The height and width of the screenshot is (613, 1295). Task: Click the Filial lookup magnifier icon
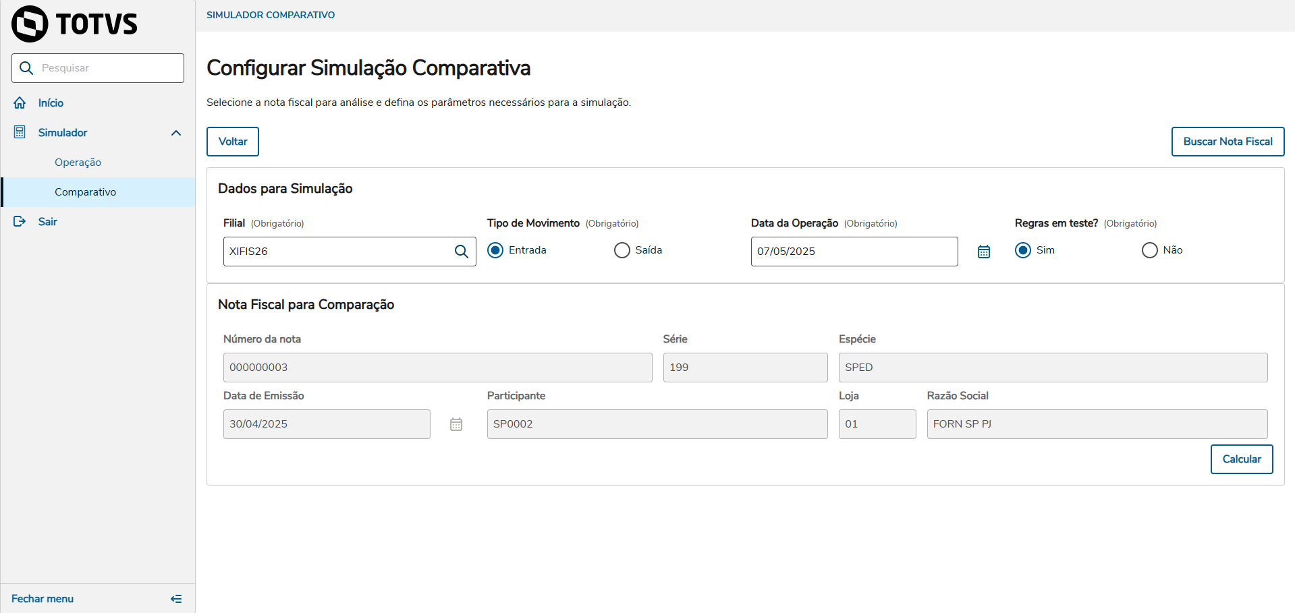point(462,252)
